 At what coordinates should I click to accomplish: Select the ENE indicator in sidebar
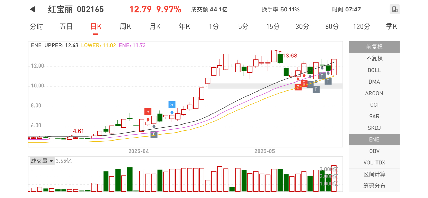(x=374, y=139)
